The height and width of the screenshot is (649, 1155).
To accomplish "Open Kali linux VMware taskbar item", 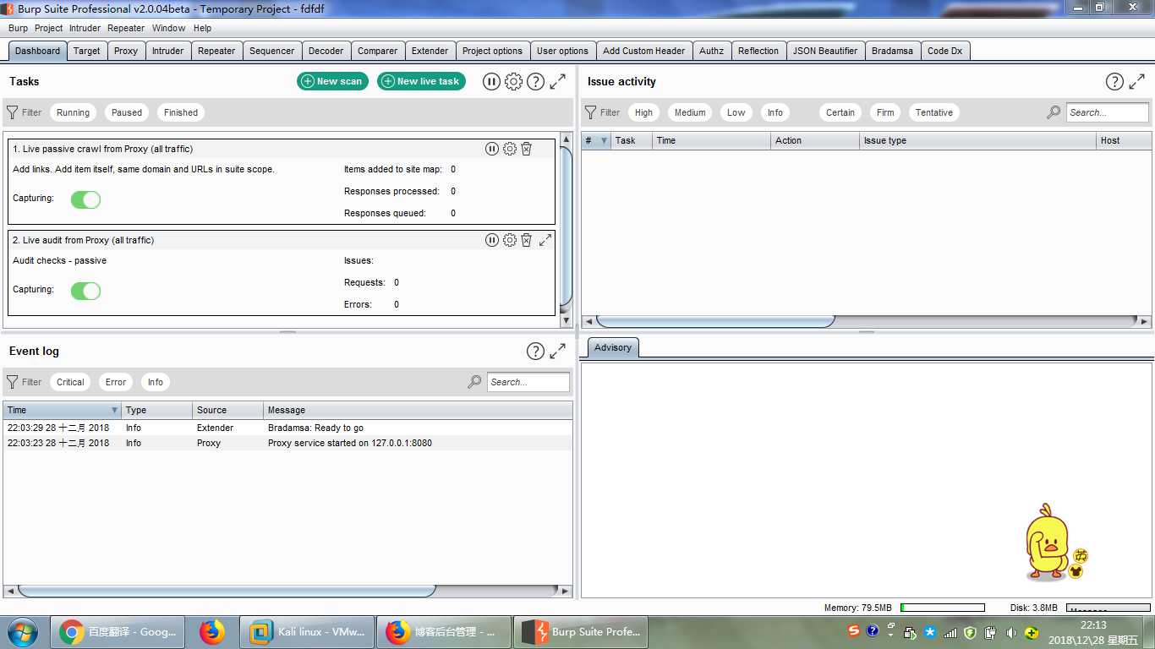I will tap(308, 631).
